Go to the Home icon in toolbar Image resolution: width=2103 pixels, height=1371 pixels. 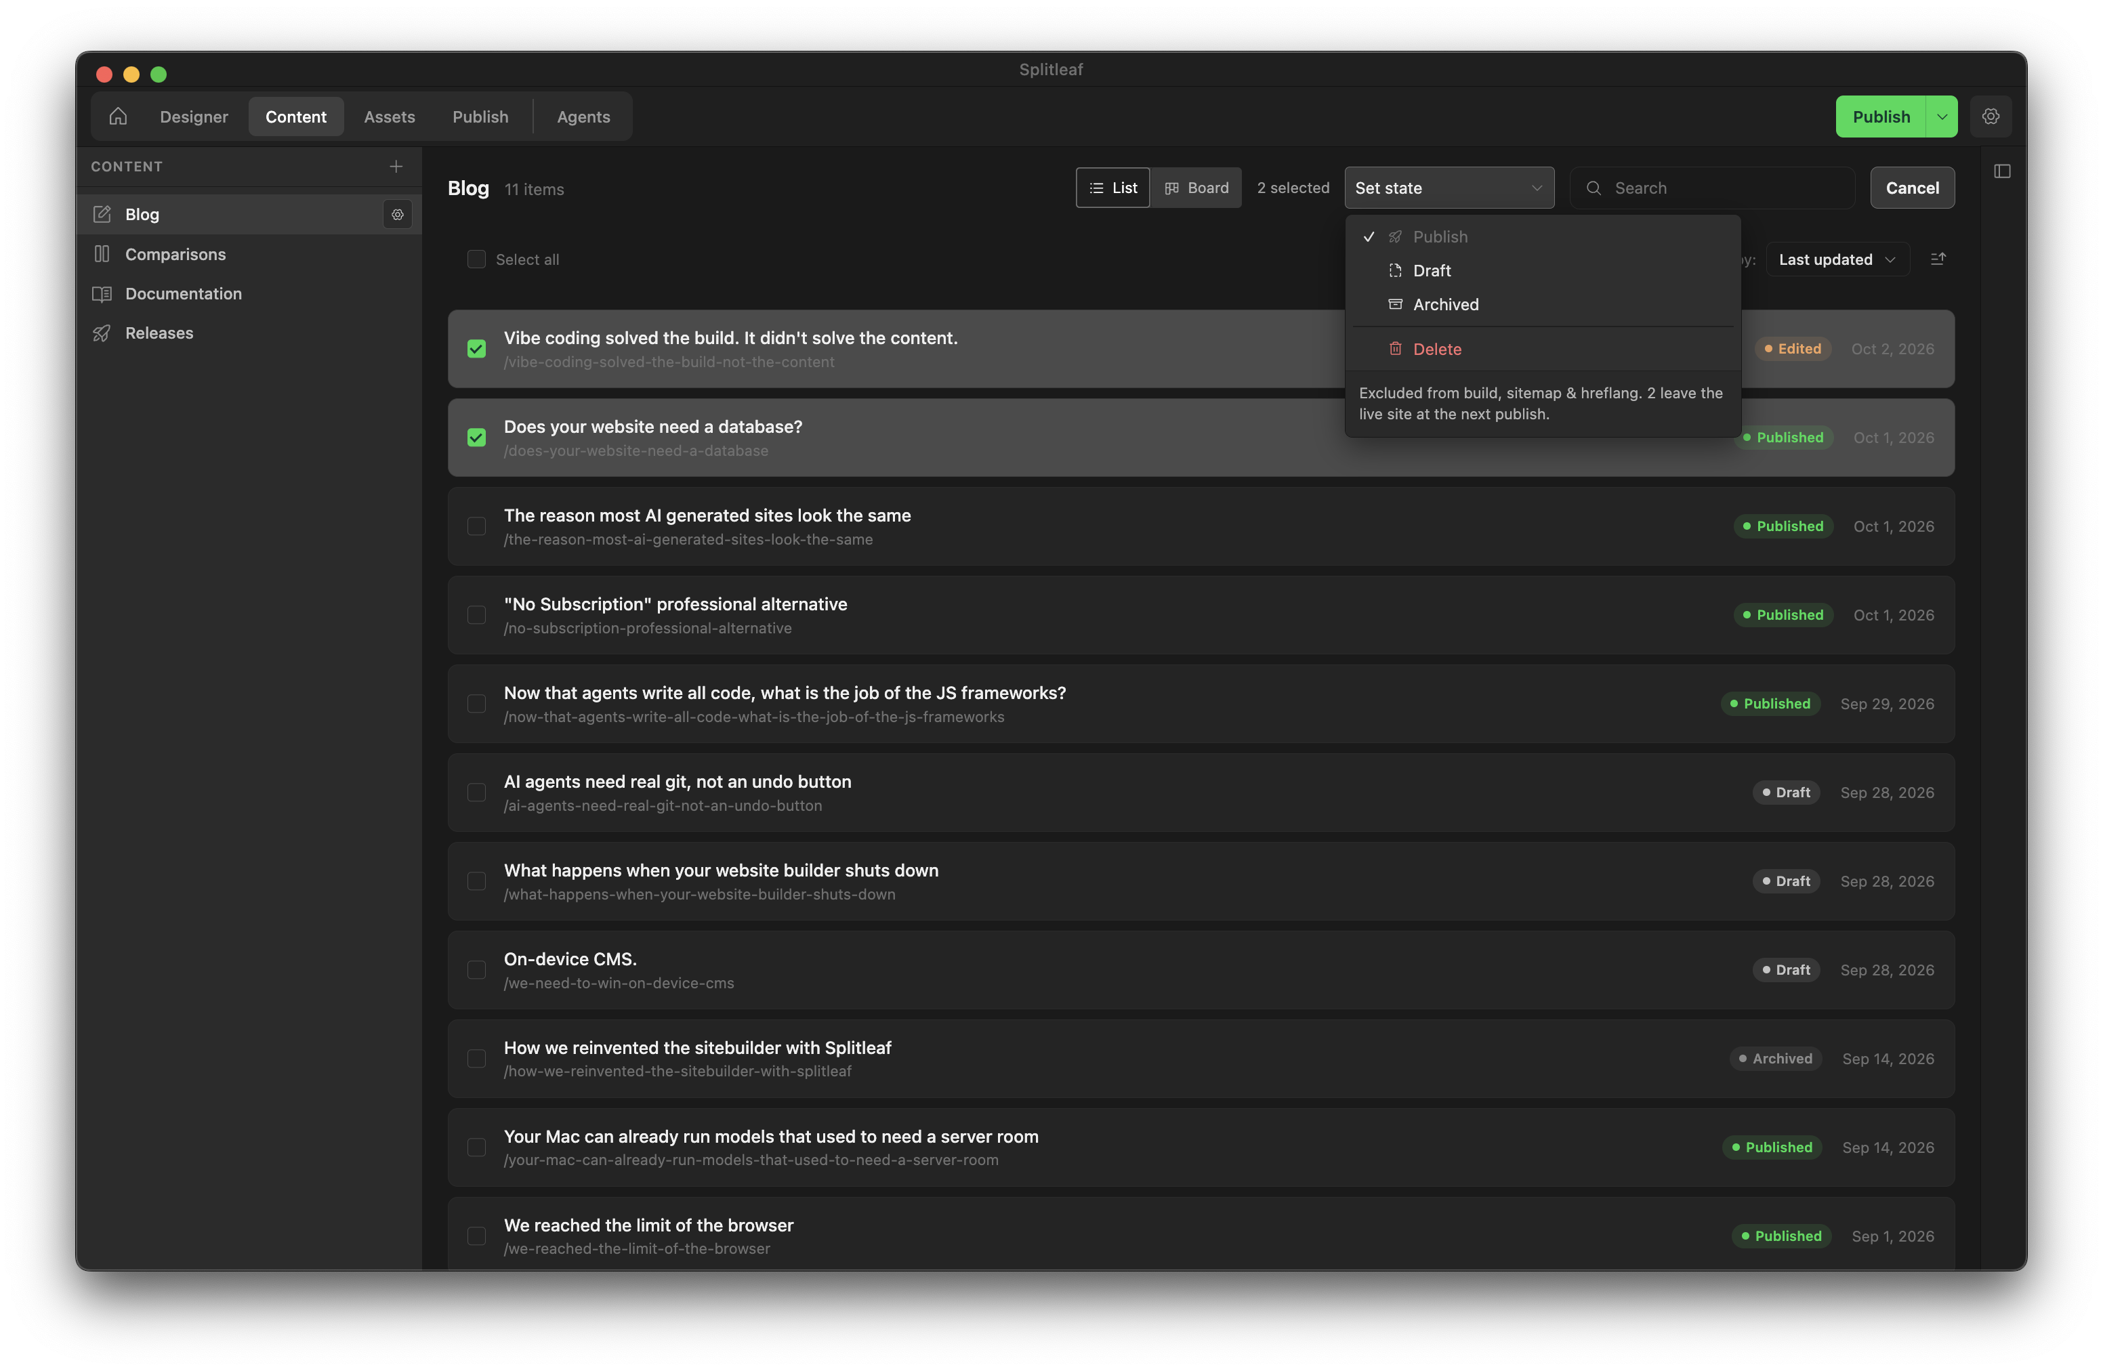click(x=119, y=117)
